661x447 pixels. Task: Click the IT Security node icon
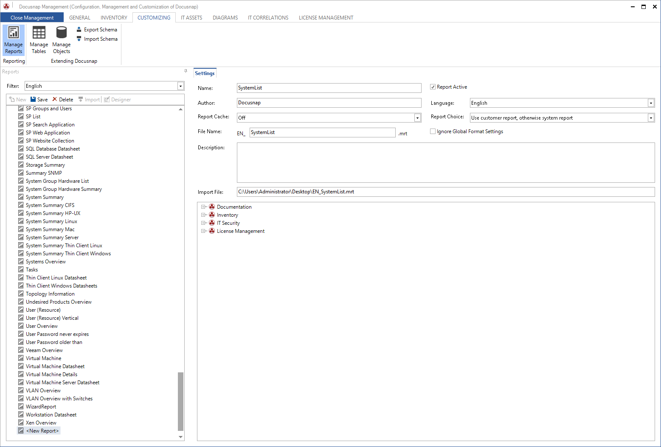[x=212, y=223]
